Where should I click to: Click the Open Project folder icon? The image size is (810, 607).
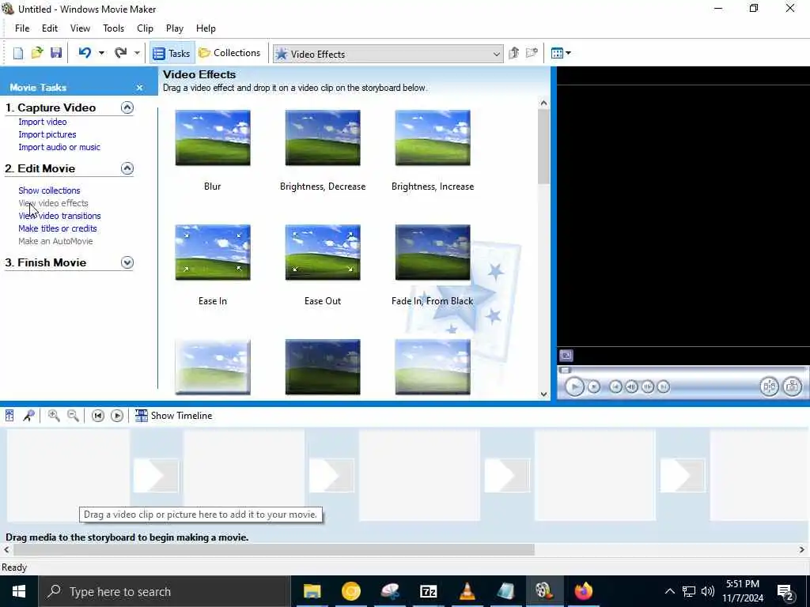point(36,53)
